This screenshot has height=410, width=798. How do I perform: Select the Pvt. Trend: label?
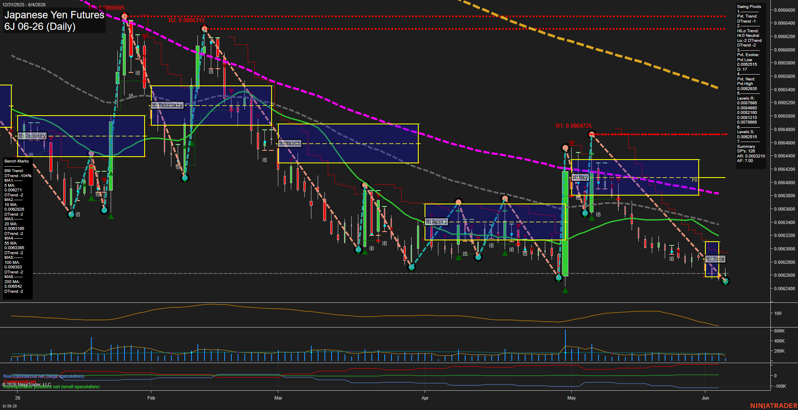[x=747, y=16]
